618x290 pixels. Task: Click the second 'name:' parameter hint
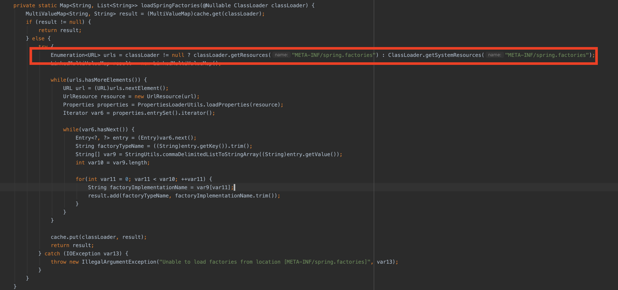tap(494, 55)
